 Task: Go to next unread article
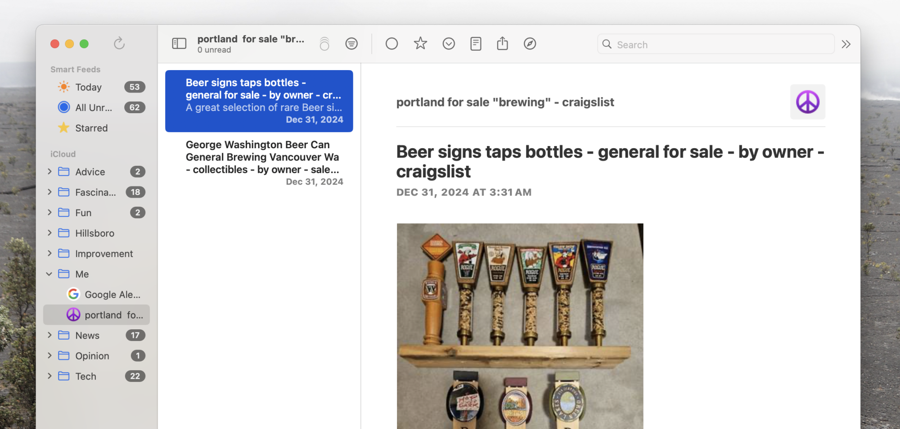coord(449,44)
